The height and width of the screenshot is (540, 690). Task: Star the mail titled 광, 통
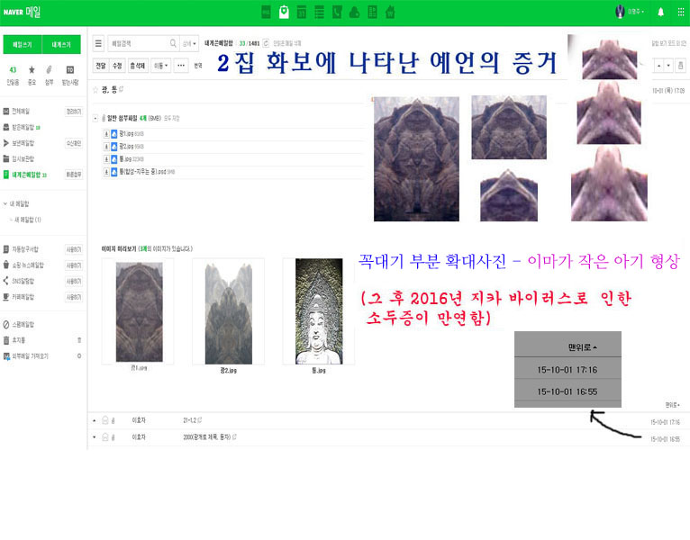coord(95,90)
